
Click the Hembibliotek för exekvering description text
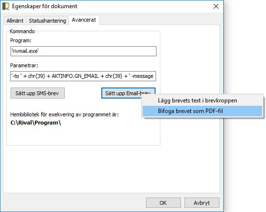tap(64, 114)
